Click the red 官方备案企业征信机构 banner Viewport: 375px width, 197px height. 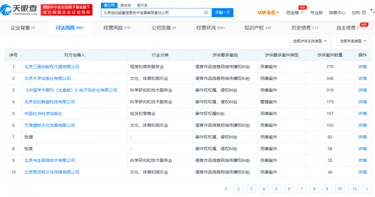click(66, 10)
